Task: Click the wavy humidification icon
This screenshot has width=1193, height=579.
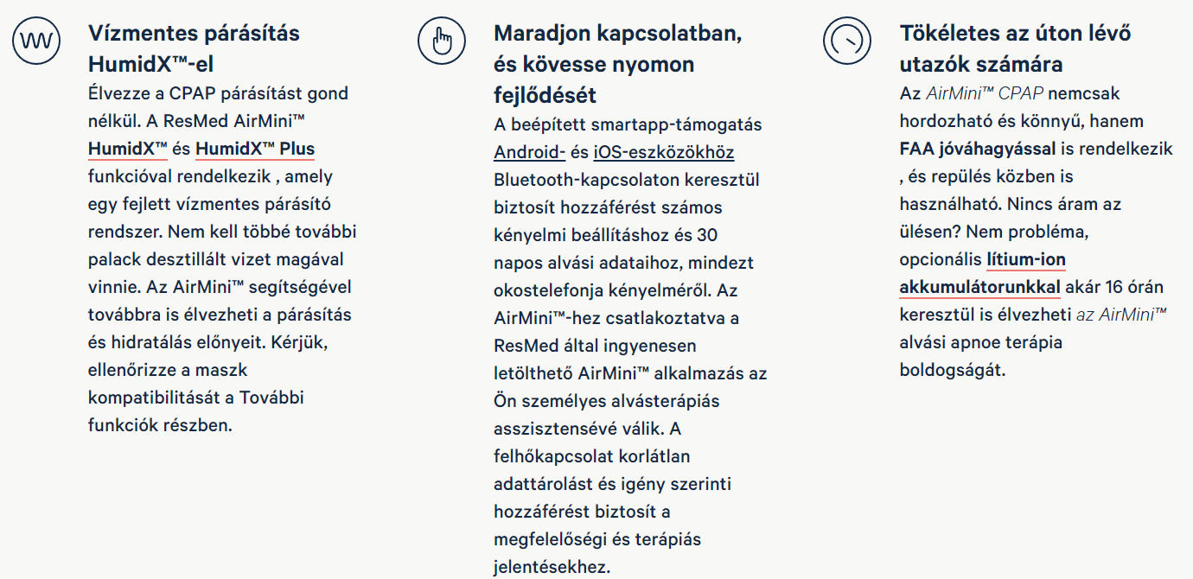Action: [x=36, y=40]
